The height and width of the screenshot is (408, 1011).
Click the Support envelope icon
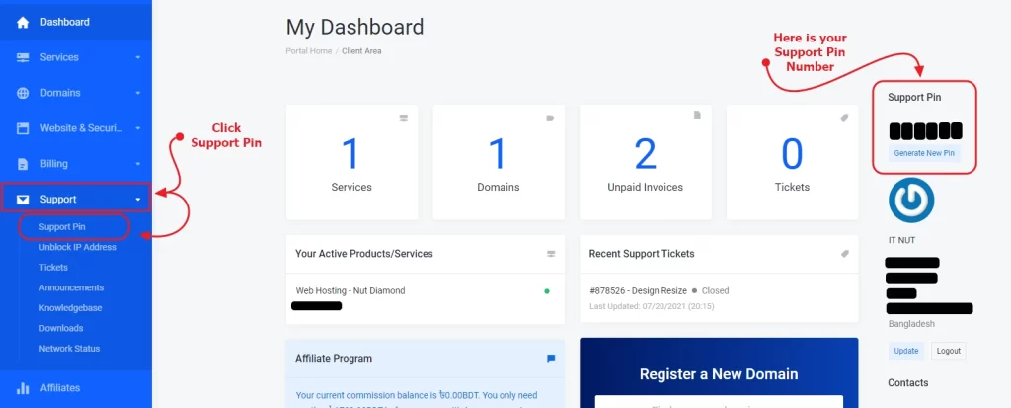click(x=23, y=200)
